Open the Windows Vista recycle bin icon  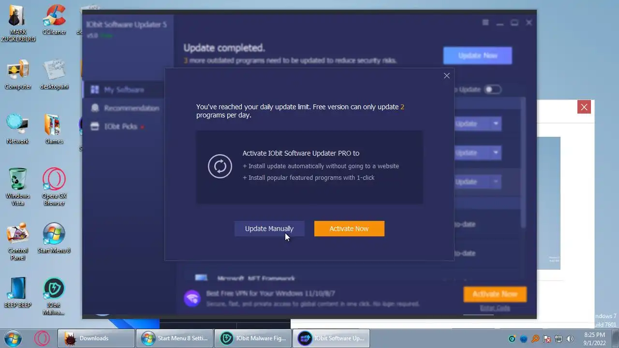pyautogui.click(x=18, y=187)
